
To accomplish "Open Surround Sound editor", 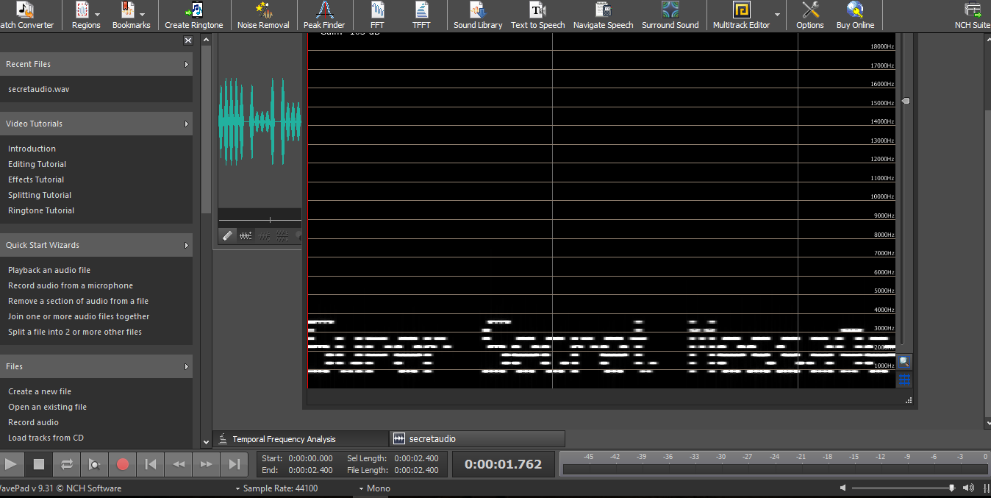I will point(670,15).
